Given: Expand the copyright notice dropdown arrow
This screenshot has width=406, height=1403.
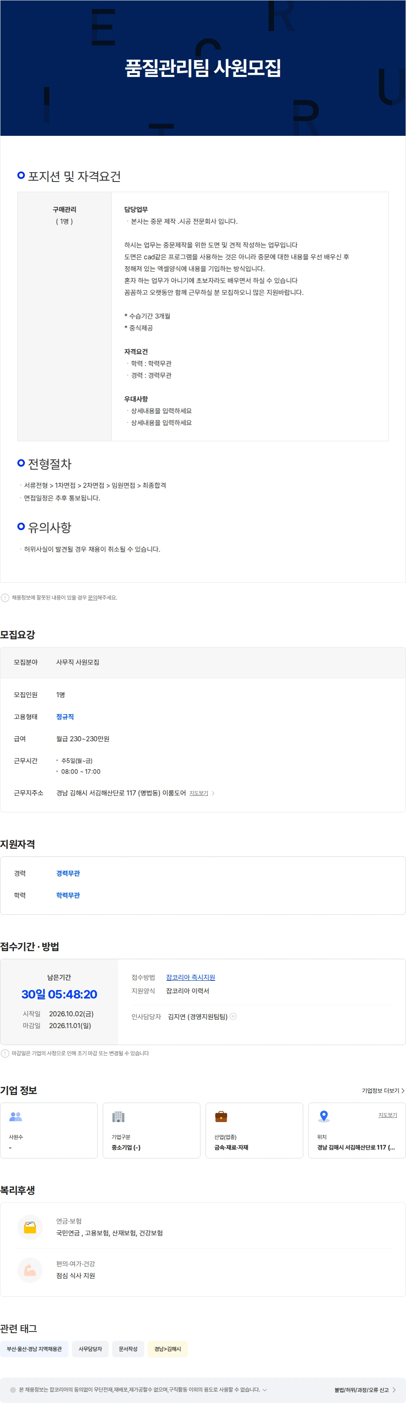Looking at the screenshot, I should coord(264,1389).
